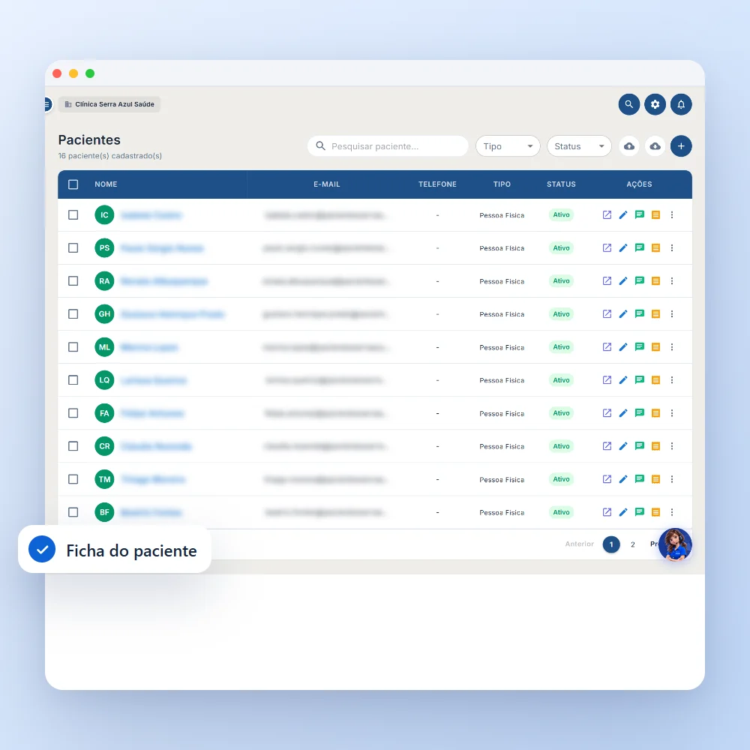
Task: Open more options for patient ML
Action: click(672, 347)
